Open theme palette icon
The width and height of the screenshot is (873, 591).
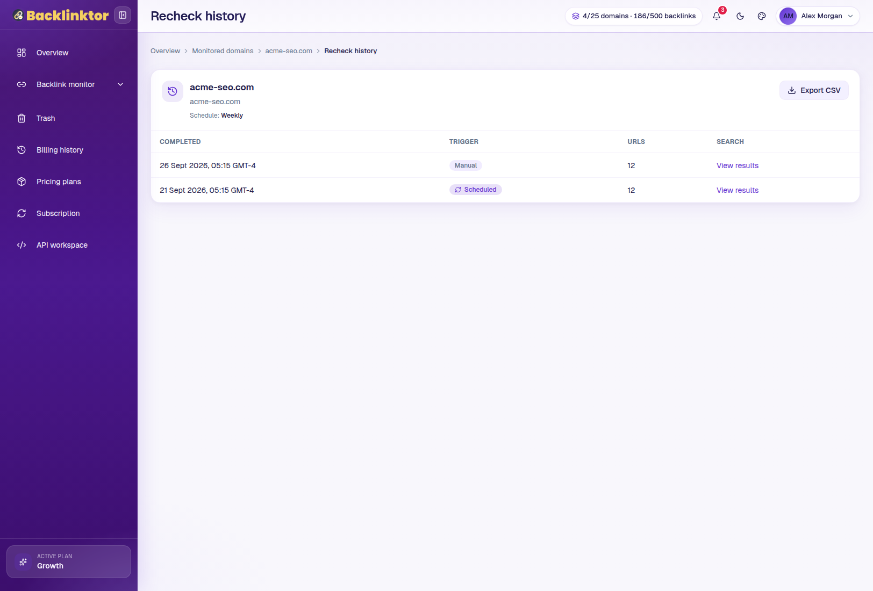point(762,16)
